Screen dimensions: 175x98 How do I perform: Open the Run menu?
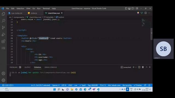(39, 8)
